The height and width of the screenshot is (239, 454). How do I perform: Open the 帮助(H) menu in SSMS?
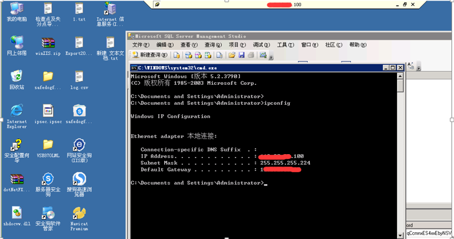coord(358,45)
